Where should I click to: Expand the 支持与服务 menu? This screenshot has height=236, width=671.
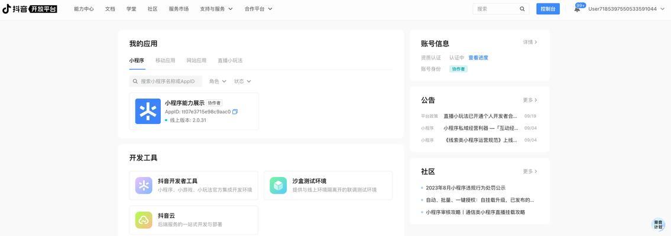point(216,9)
